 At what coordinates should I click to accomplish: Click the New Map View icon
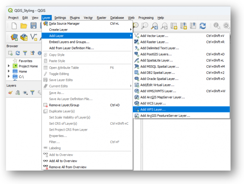point(174,26)
